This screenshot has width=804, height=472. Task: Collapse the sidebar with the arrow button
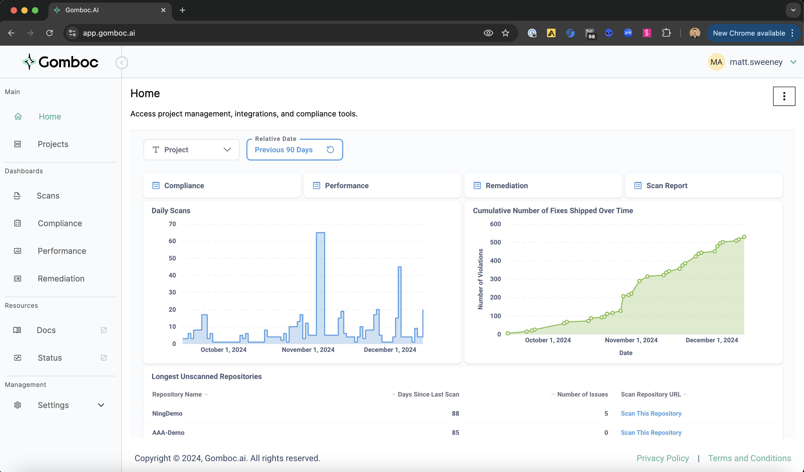point(122,62)
